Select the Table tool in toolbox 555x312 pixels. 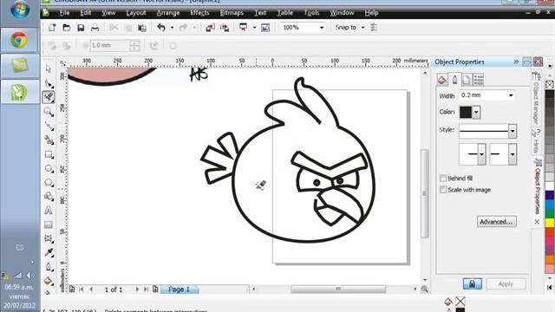pos(49,224)
